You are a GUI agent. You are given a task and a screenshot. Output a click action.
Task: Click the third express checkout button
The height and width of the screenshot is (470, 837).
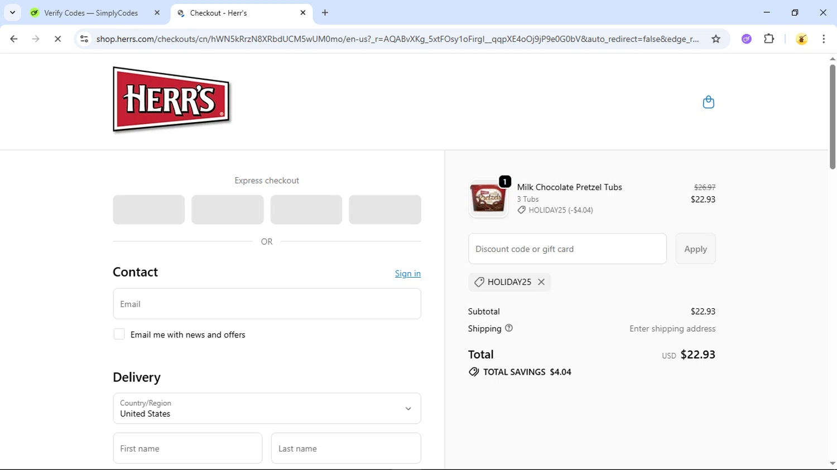(x=306, y=210)
